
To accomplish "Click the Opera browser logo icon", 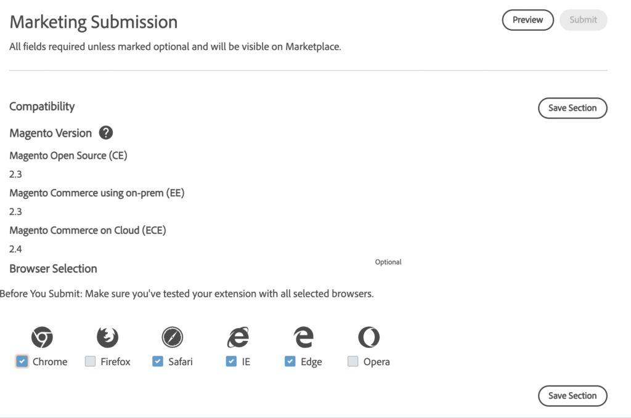I will [x=368, y=337].
